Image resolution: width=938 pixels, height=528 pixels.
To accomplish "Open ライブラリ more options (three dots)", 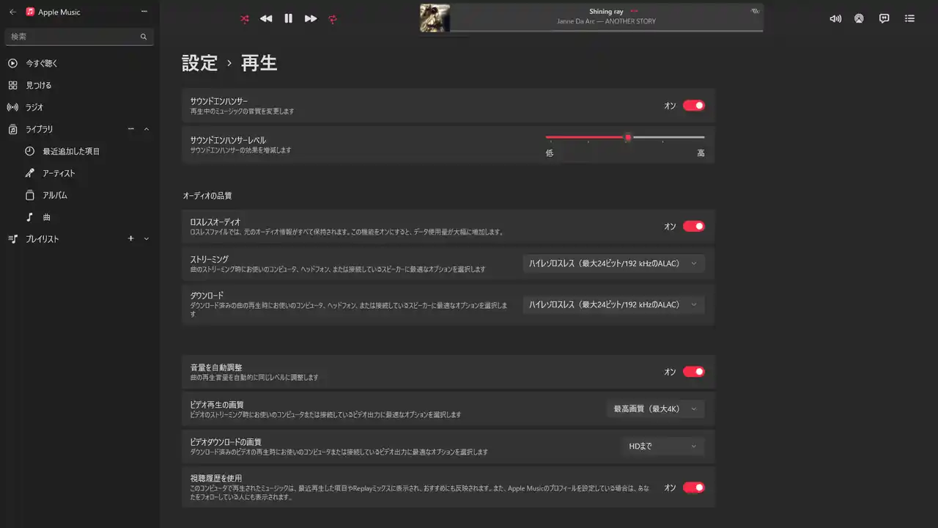I will click(x=131, y=129).
